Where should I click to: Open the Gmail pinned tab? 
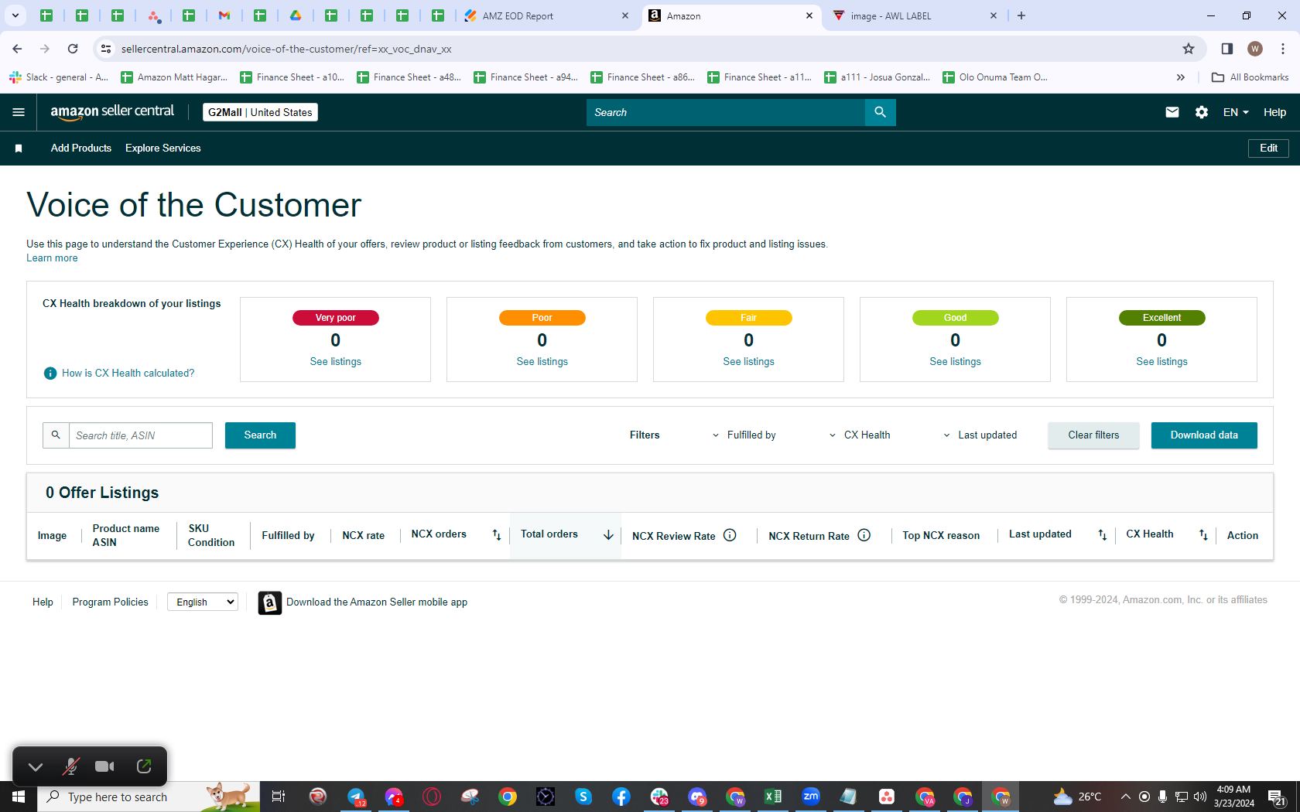[224, 15]
